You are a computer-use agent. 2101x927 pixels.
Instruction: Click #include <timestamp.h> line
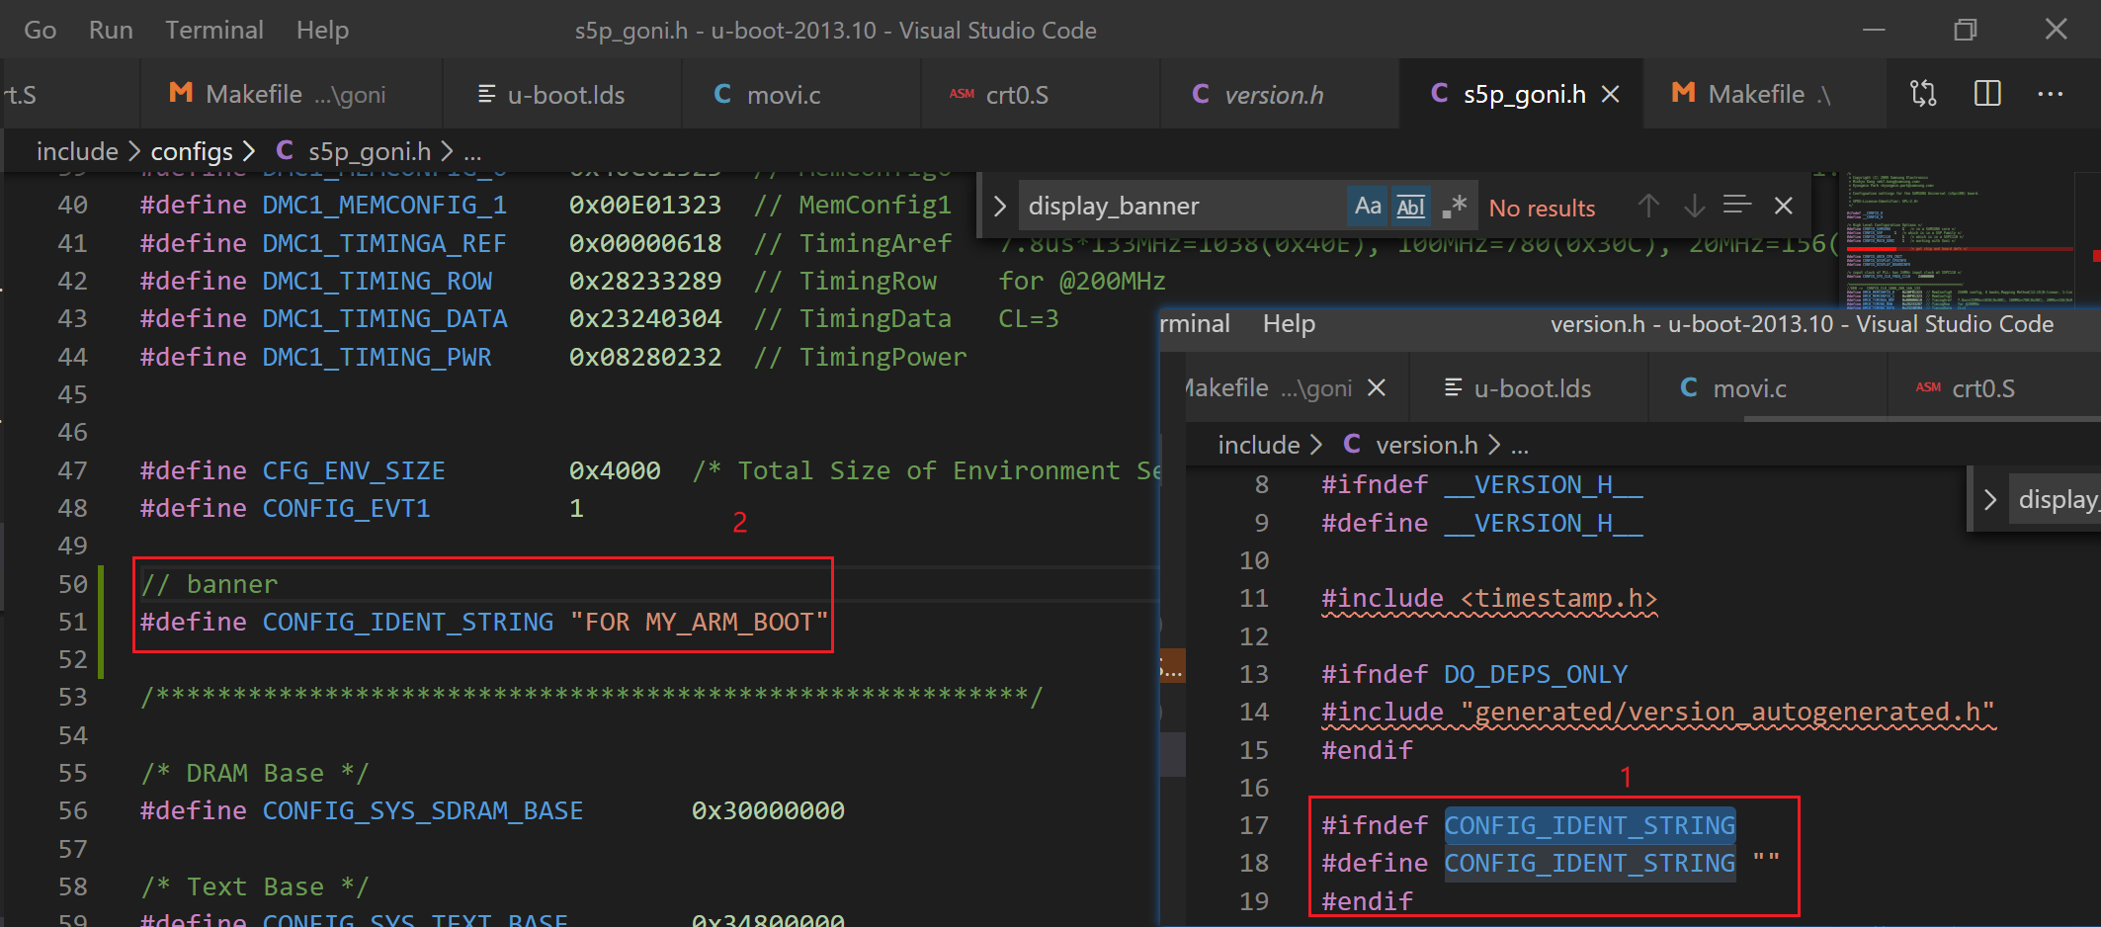(1489, 598)
